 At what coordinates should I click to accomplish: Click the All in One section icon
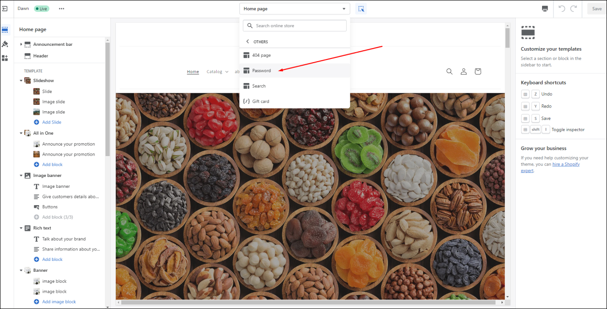coord(28,133)
